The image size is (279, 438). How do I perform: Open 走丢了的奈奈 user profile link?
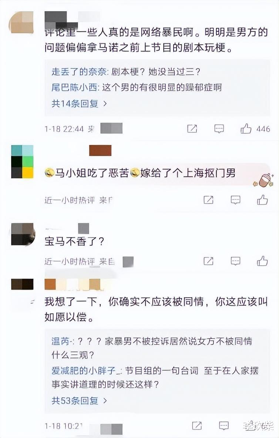tap(79, 72)
